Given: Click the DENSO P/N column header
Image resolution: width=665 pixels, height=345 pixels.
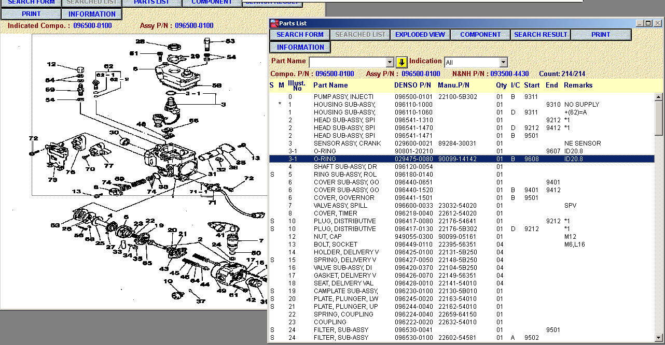Looking at the screenshot, I should 412,85.
